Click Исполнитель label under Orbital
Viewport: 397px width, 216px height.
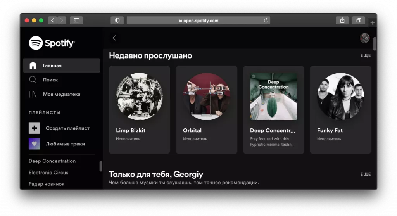[195, 139]
